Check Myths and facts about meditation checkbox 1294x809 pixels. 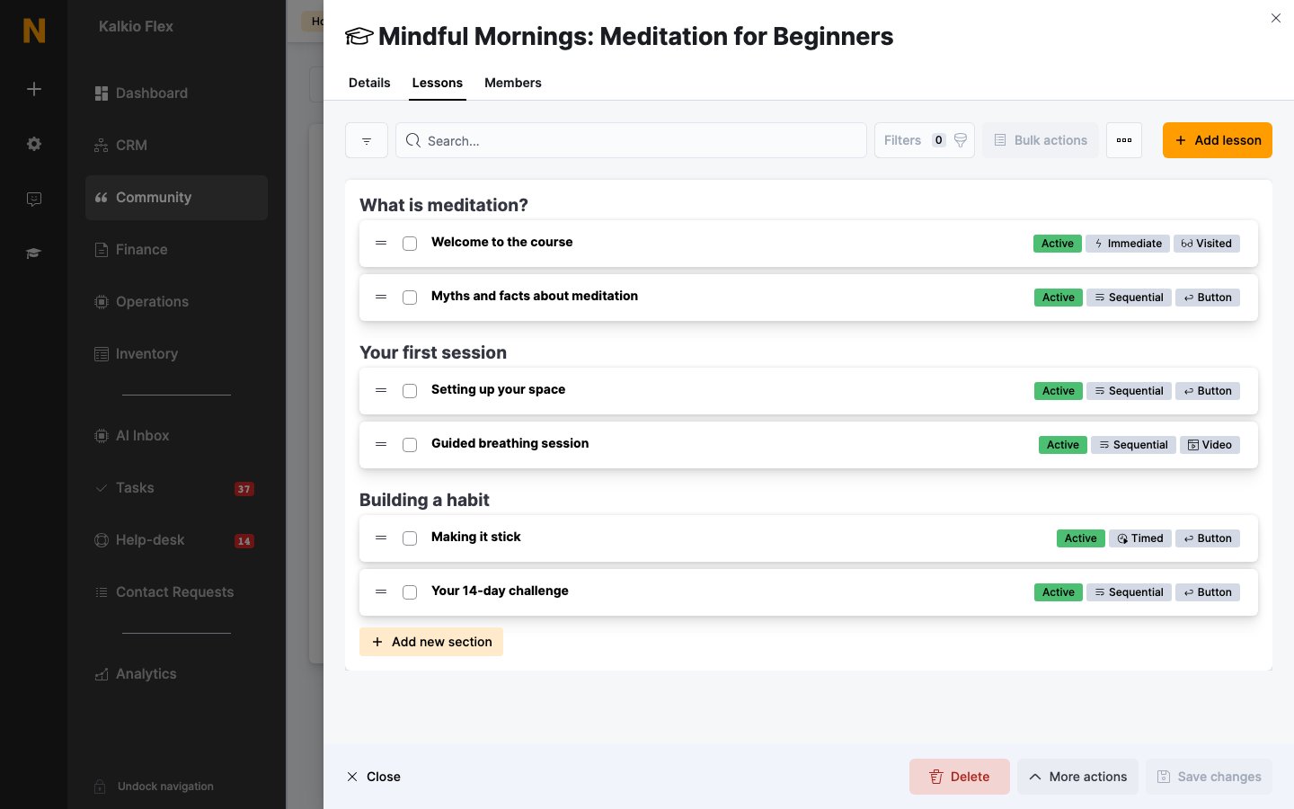[410, 298]
